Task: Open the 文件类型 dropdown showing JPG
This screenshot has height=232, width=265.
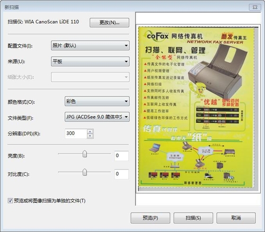Action: point(97,117)
